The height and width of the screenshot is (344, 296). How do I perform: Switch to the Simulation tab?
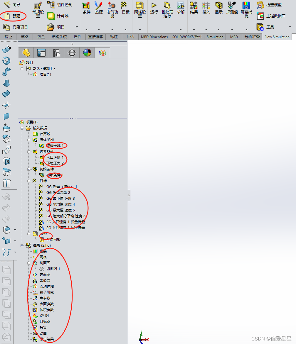pos(215,37)
